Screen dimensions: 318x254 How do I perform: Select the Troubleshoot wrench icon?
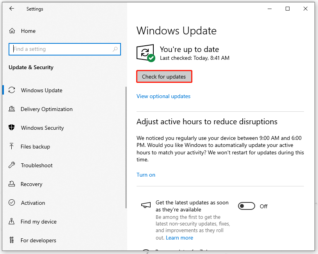tap(12, 165)
